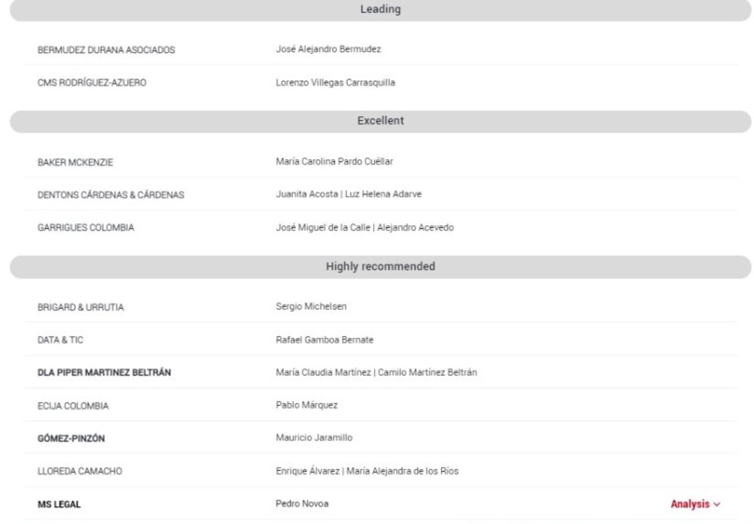Image resolution: width=754 pixels, height=524 pixels.
Task: Expand the Analysis dropdown for MS Legal
Action: (x=695, y=505)
